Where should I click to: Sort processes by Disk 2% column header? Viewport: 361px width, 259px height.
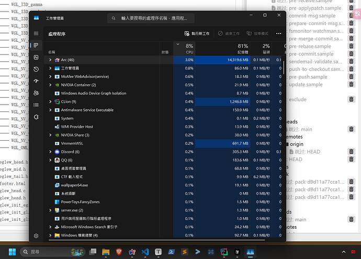(261, 49)
